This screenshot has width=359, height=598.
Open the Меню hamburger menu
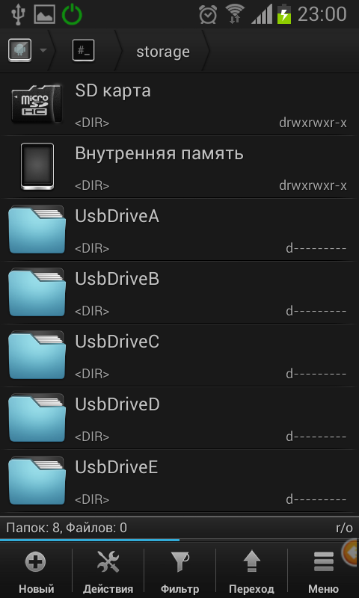pyautogui.click(x=323, y=570)
